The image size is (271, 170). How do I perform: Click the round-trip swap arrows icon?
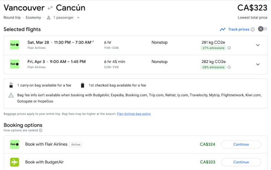[x=50, y=8]
